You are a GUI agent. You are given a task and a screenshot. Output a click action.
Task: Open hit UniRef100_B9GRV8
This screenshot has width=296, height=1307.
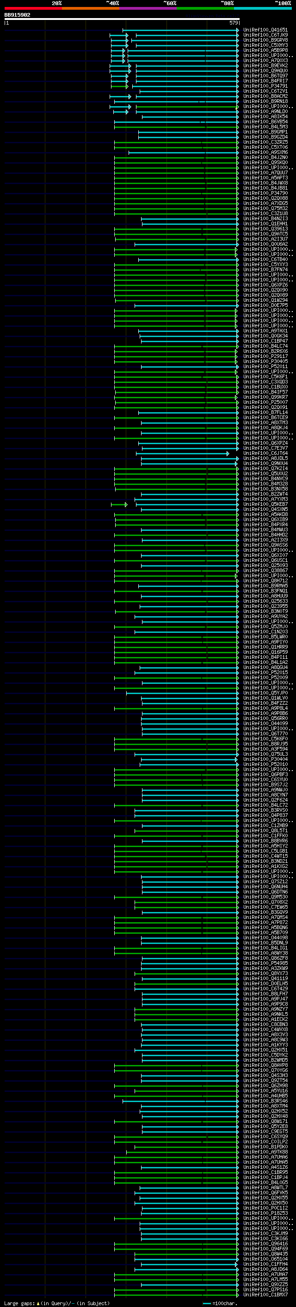(x=265, y=40)
